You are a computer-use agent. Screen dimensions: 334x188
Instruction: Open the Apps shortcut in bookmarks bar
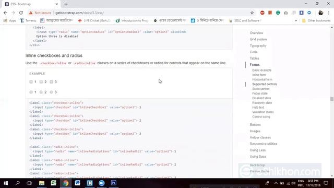pyautogui.click(x=9, y=20)
